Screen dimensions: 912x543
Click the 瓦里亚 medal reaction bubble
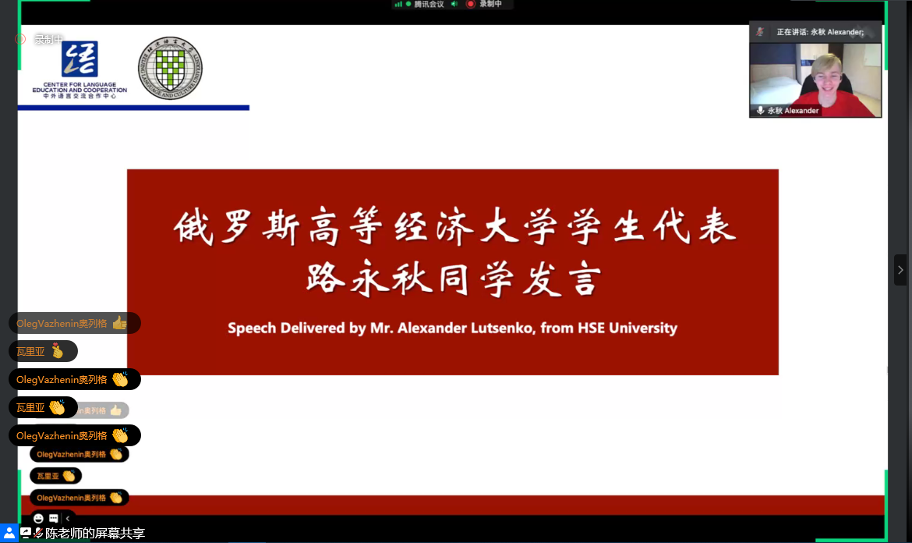pos(43,351)
